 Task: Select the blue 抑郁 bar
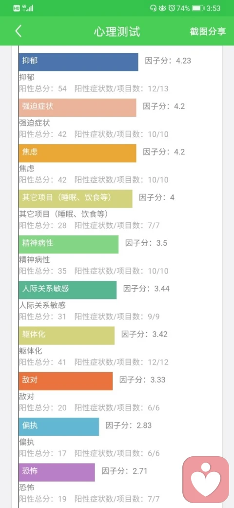point(78,62)
